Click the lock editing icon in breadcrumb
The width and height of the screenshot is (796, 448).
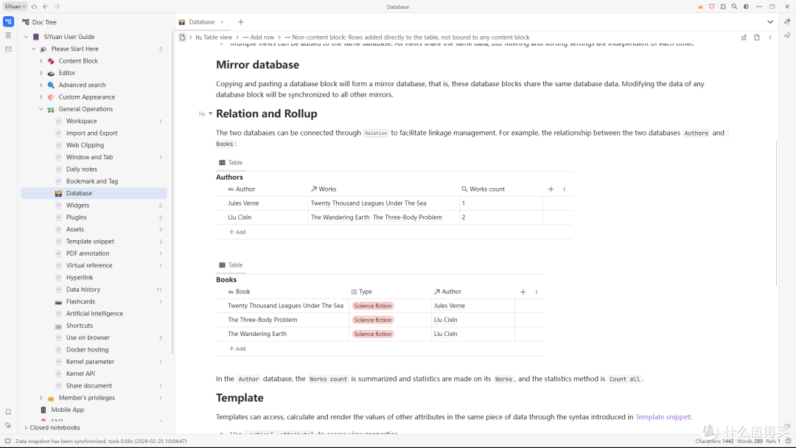(x=744, y=38)
